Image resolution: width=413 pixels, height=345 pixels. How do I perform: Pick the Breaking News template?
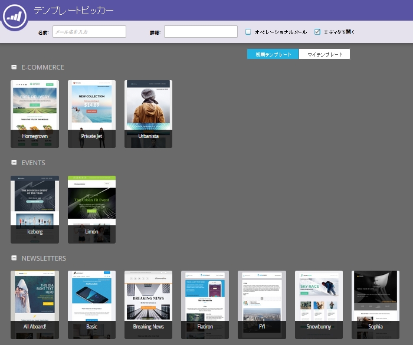point(148,305)
